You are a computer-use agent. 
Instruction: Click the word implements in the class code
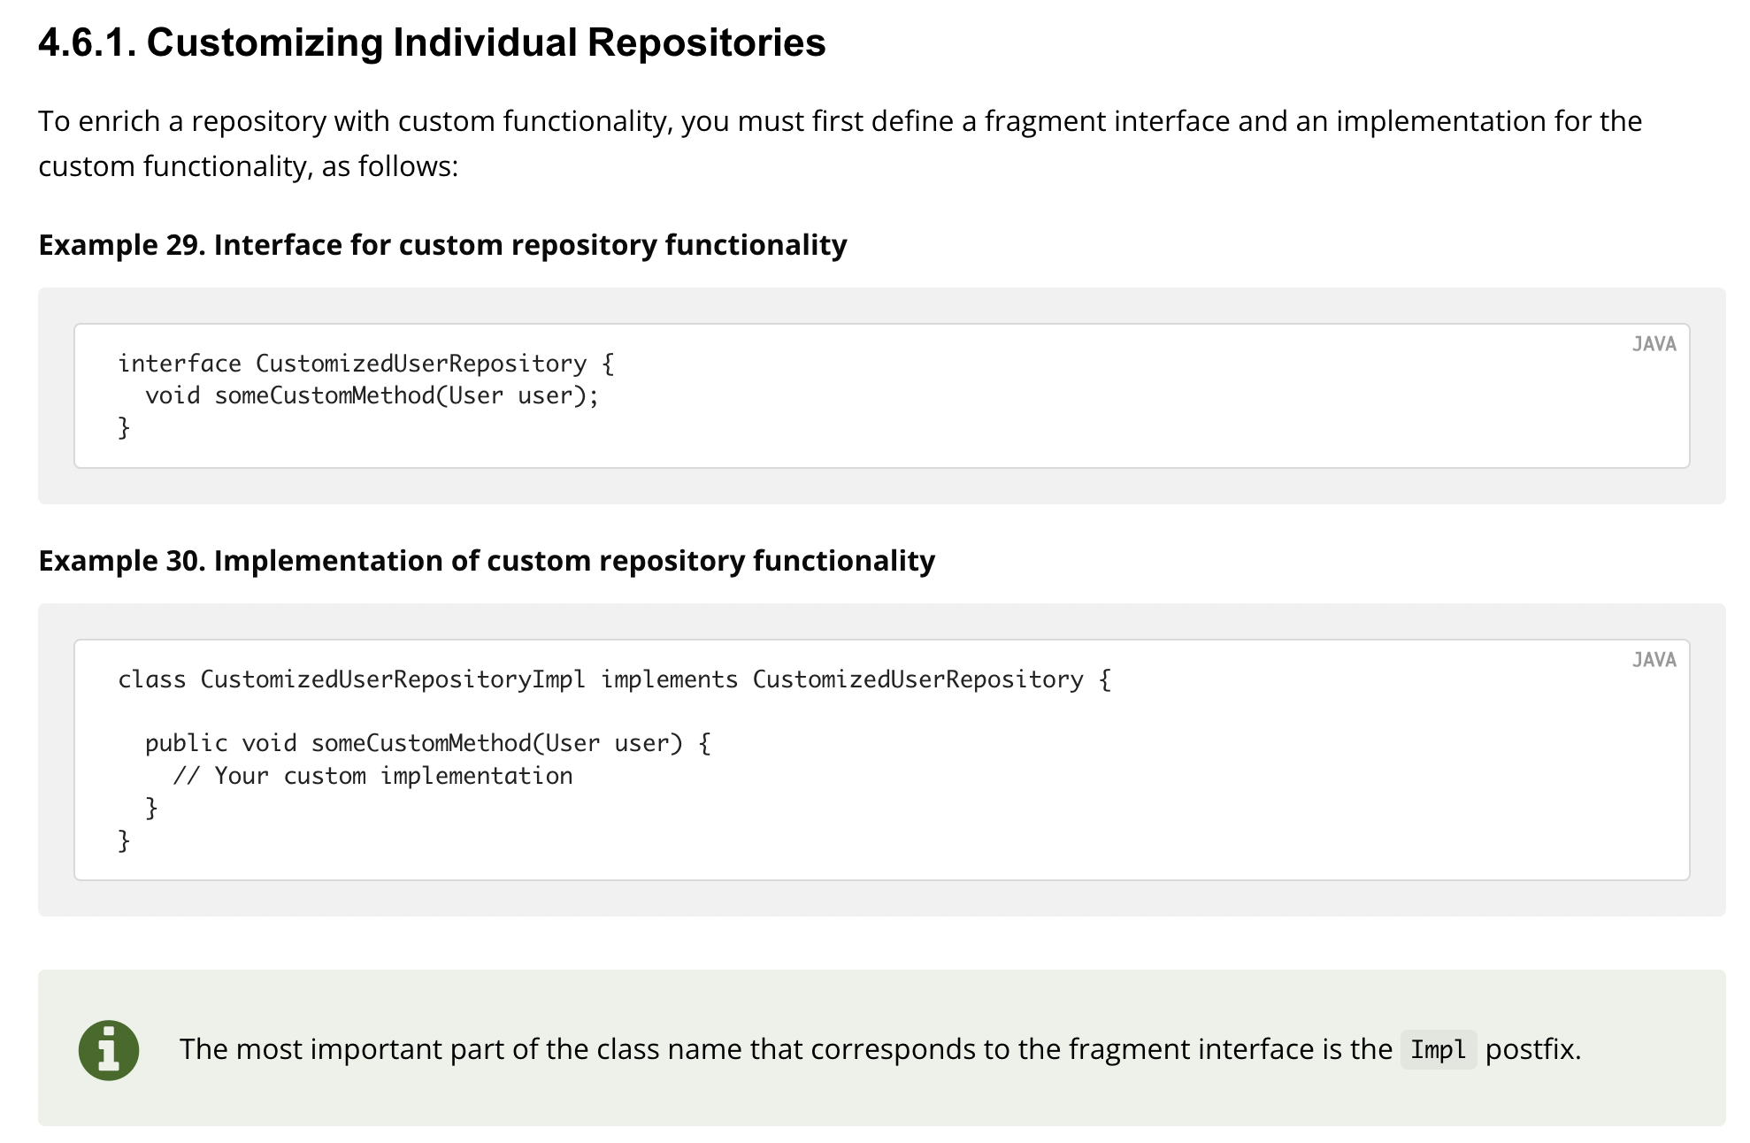[x=669, y=679]
